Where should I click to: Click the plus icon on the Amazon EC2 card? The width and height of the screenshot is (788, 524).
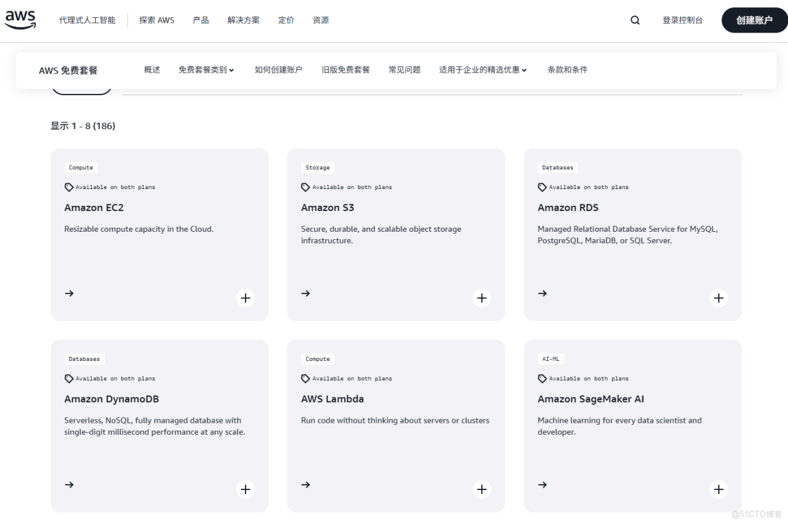click(x=245, y=298)
